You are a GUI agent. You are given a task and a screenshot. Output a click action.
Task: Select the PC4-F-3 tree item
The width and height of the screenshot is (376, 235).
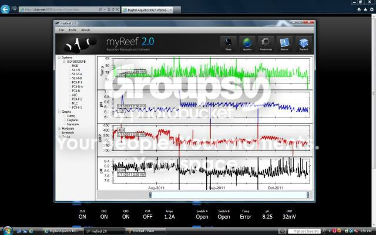click(77, 108)
